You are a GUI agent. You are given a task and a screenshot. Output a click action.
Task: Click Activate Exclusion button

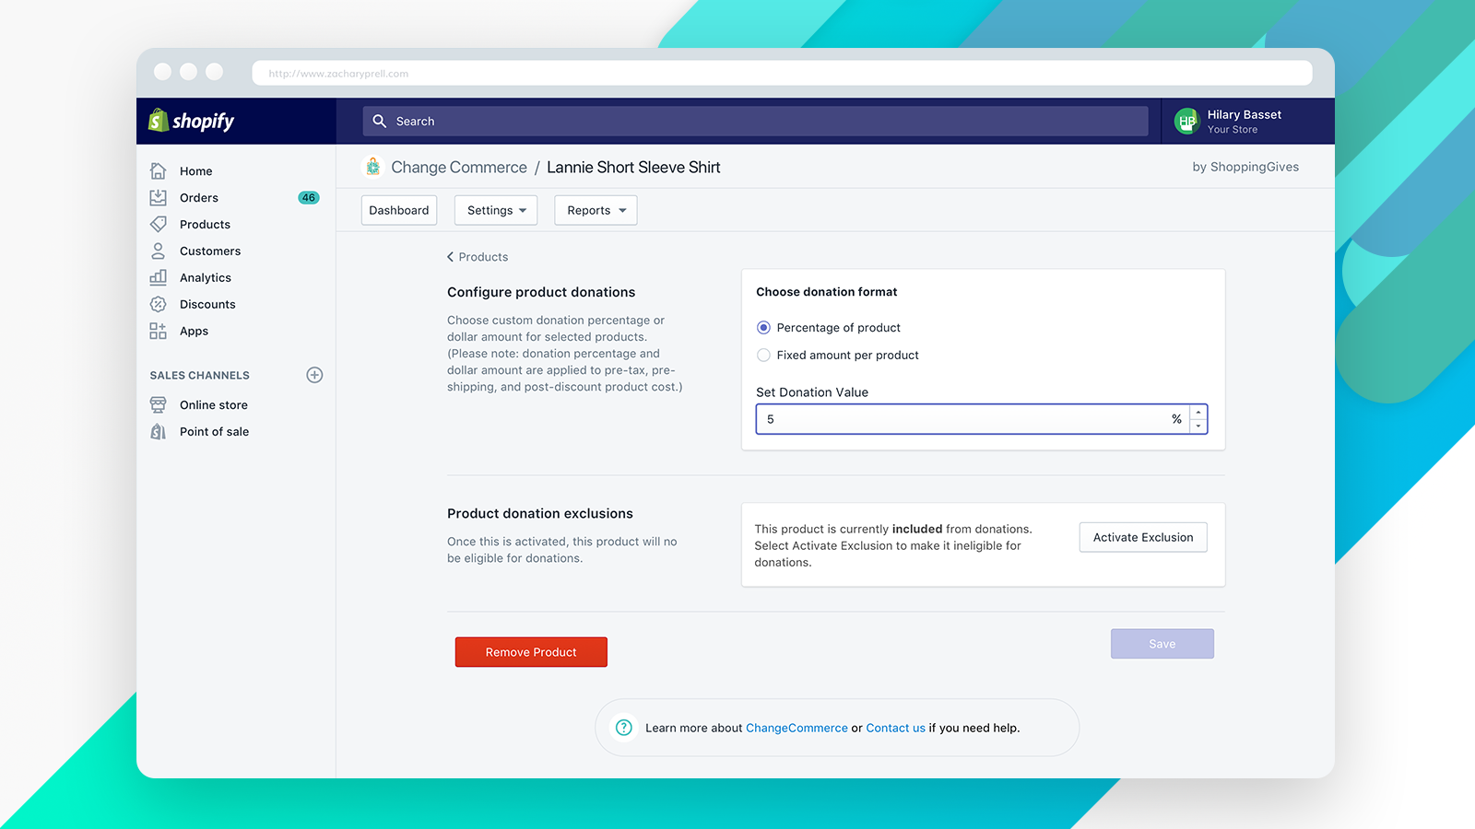point(1143,537)
